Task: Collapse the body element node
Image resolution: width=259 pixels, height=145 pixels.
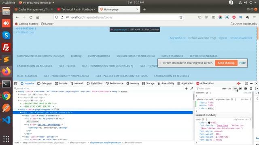Action: click(17, 91)
